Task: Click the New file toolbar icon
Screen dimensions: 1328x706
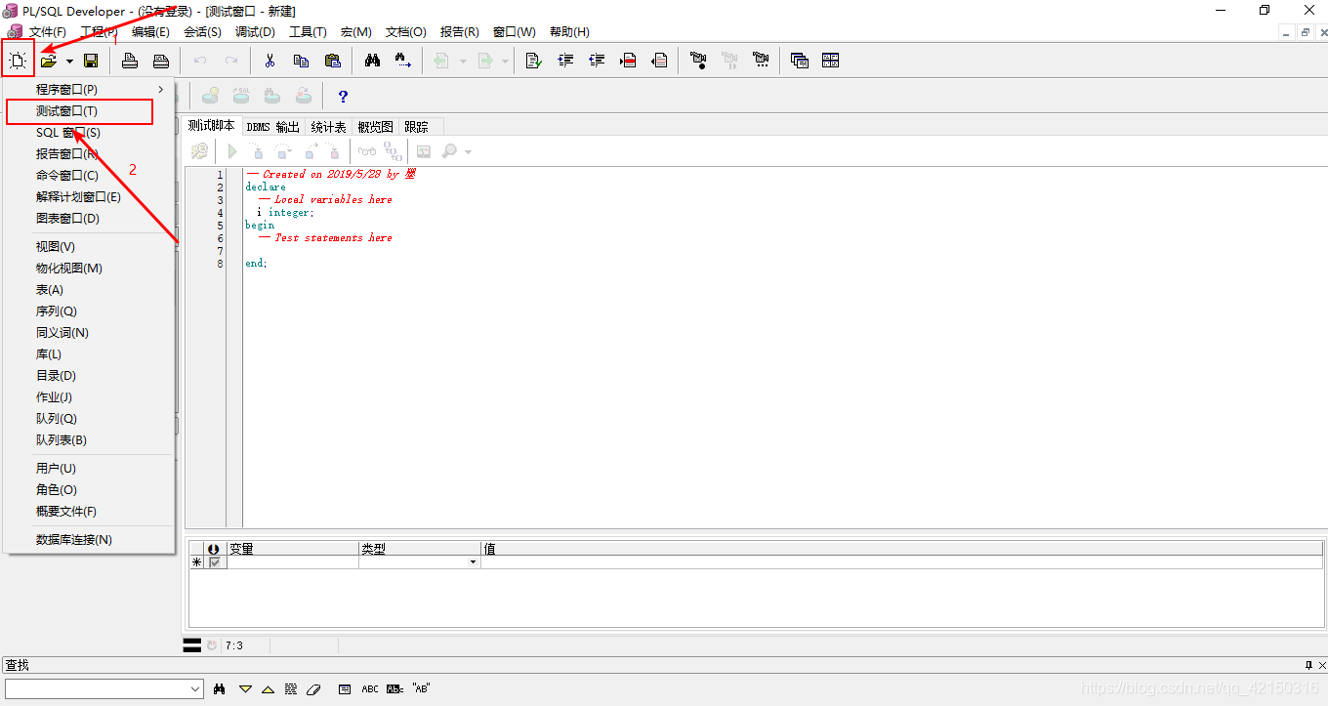Action: 18,61
